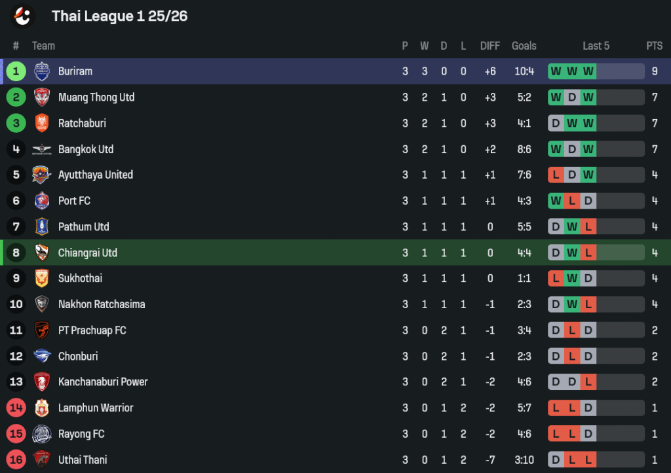Select the Muang Thong Utd crest icon

(42, 97)
